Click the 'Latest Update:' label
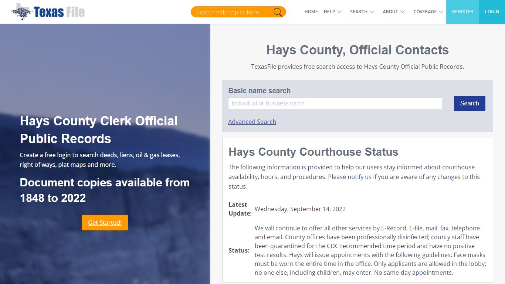 tap(240, 209)
